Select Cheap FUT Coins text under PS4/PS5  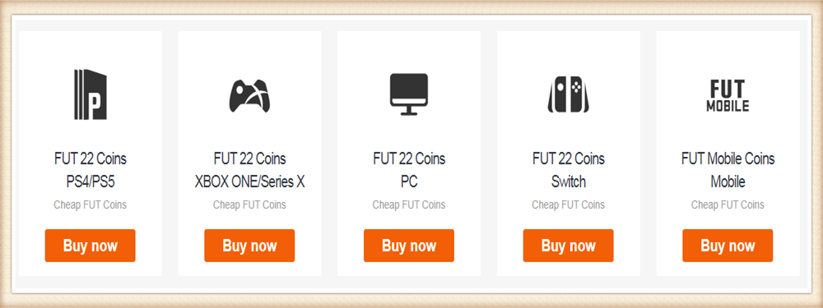point(91,205)
